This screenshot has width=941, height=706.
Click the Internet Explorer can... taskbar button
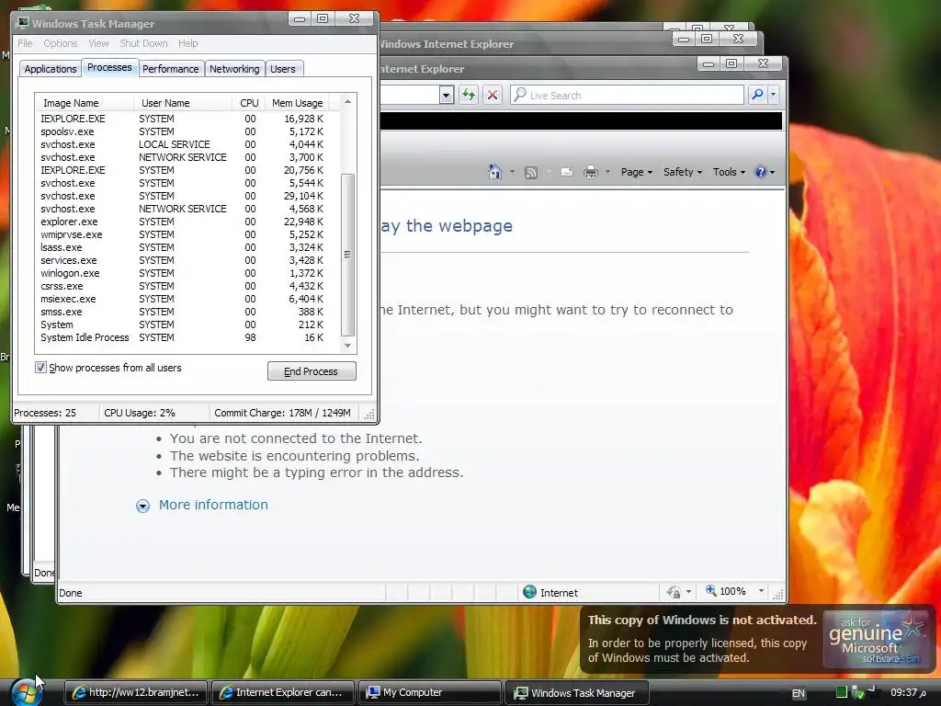point(282,692)
